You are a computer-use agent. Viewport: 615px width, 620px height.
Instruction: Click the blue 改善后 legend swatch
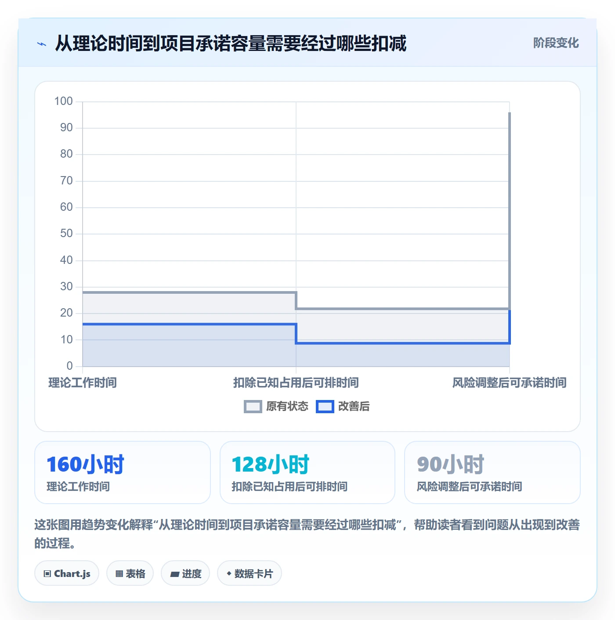(325, 407)
